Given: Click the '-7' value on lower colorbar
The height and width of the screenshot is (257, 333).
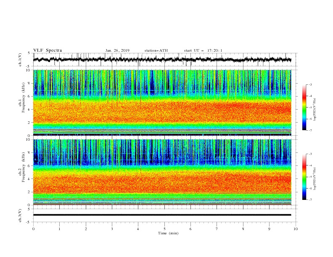Looking at the screenshot, I should click(x=310, y=200).
